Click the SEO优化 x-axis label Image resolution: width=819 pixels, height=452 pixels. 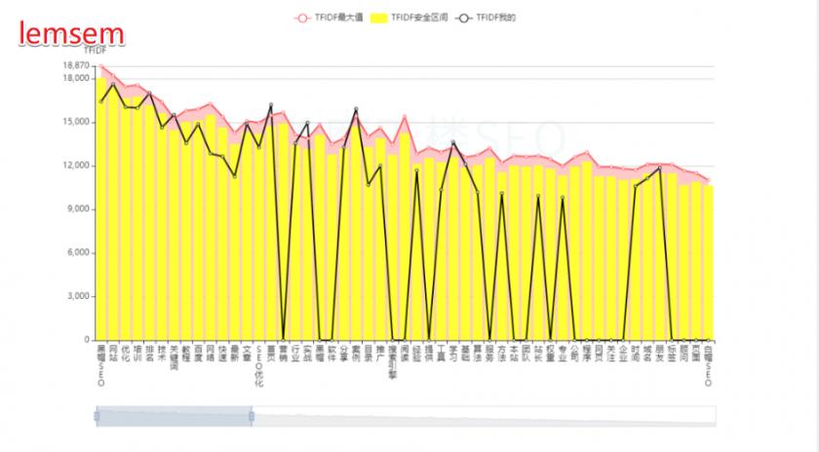258,366
